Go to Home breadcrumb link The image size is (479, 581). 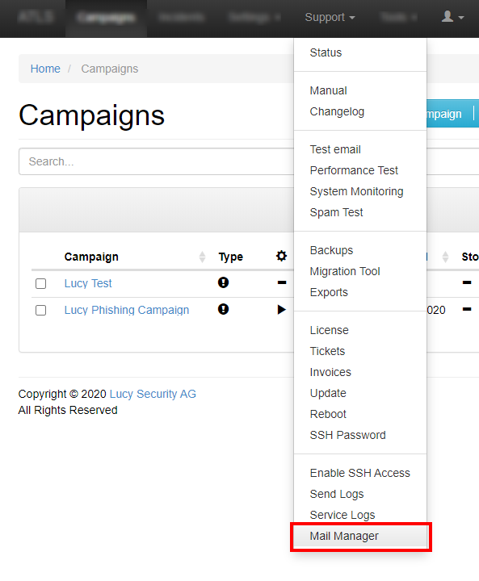pos(45,69)
